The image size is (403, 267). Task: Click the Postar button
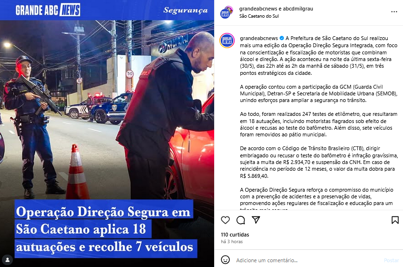[x=391, y=260]
